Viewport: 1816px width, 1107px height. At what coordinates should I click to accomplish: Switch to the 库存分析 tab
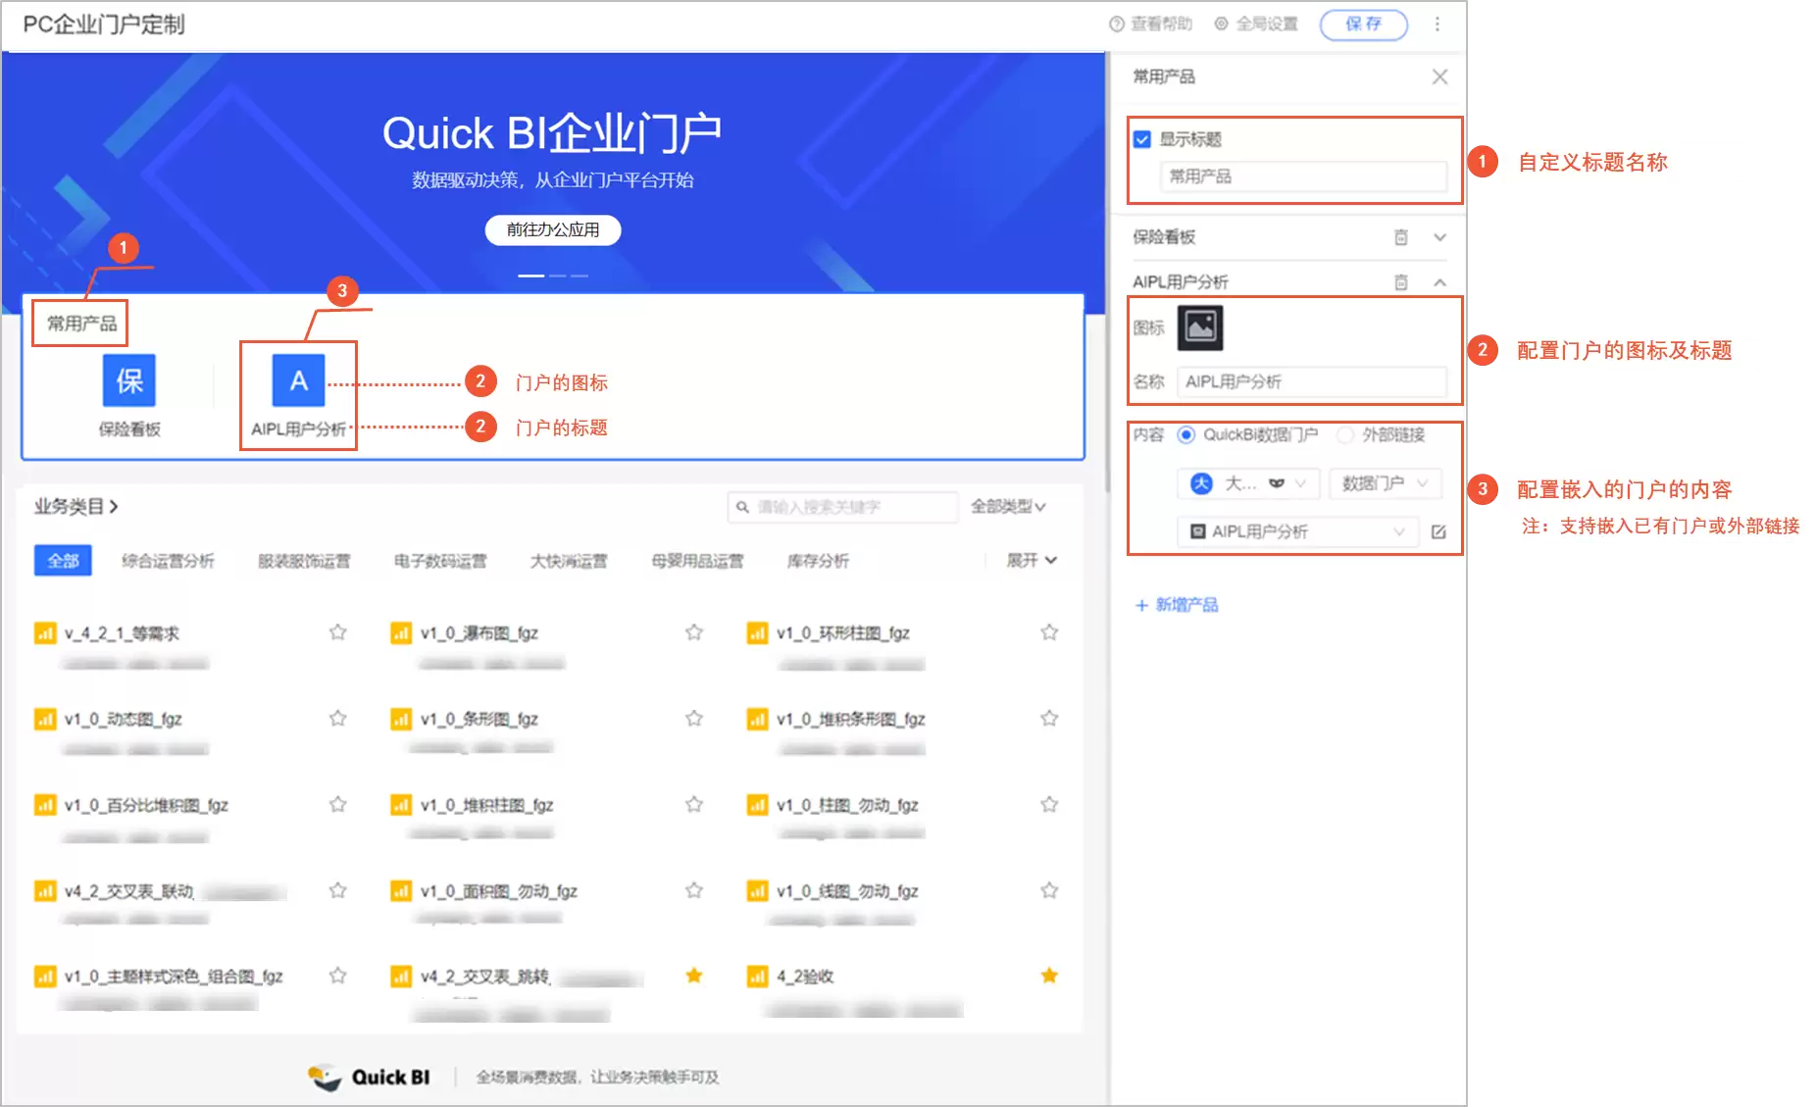818,561
